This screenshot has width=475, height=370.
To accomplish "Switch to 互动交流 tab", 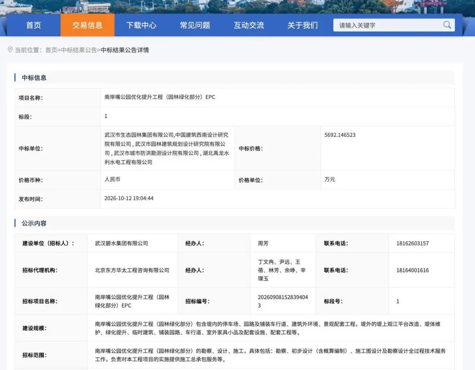I will [x=248, y=25].
